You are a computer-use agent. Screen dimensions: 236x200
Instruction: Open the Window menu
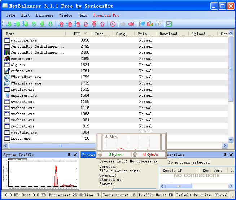[x=66, y=16]
